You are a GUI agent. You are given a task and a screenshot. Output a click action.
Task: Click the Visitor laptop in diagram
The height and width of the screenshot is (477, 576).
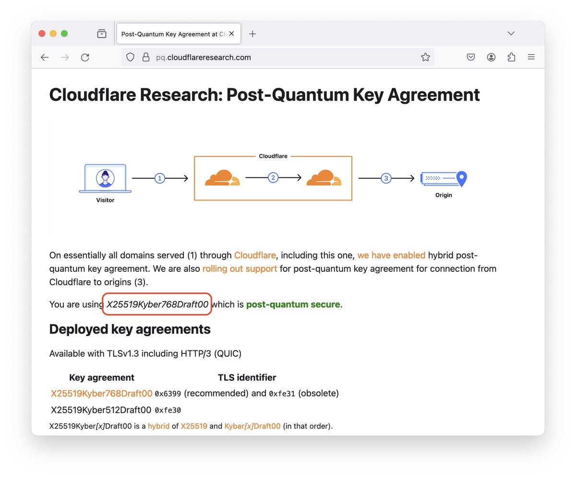tap(105, 178)
